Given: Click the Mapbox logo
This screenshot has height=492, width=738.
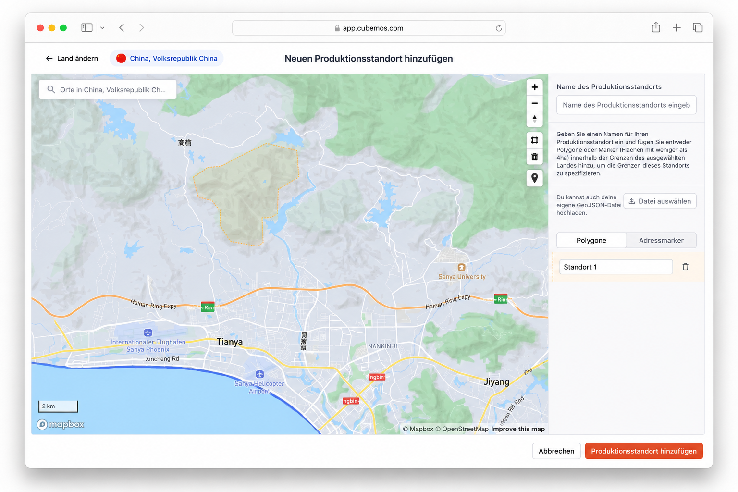Looking at the screenshot, I should click(x=61, y=424).
